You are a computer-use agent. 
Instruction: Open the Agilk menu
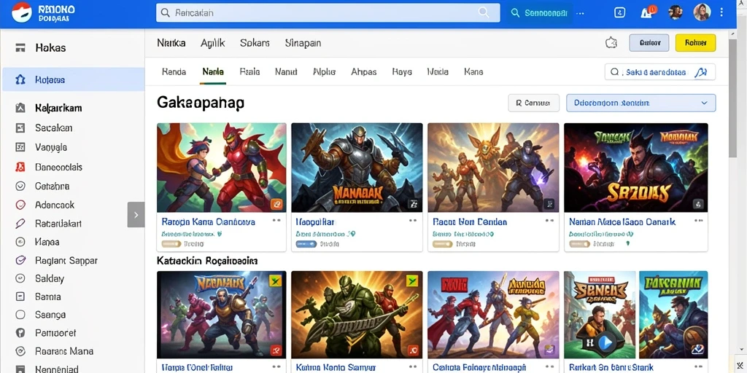[x=212, y=43]
